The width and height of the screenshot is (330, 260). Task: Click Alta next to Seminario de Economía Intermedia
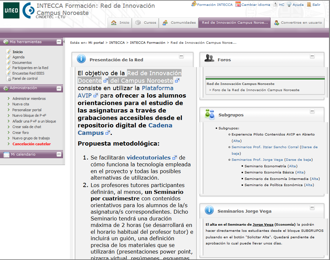(315, 179)
